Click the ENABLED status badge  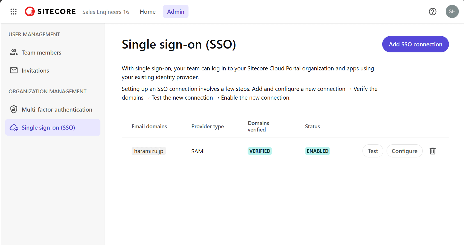[x=317, y=151]
